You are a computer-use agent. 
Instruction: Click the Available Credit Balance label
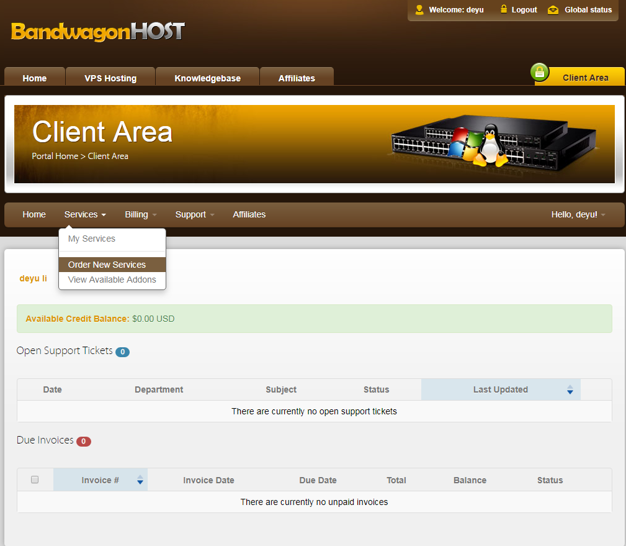point(78,319)
